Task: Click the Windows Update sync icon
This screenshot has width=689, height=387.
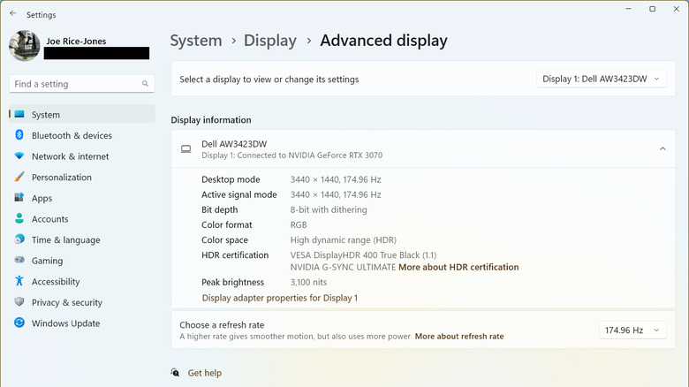Action: tap(19, 323)
